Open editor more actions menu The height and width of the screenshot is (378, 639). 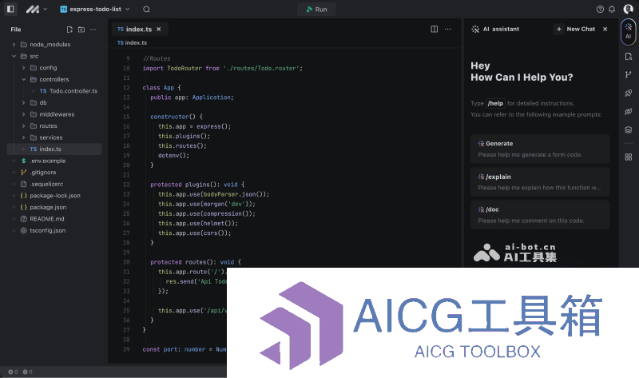click(448, 29)
